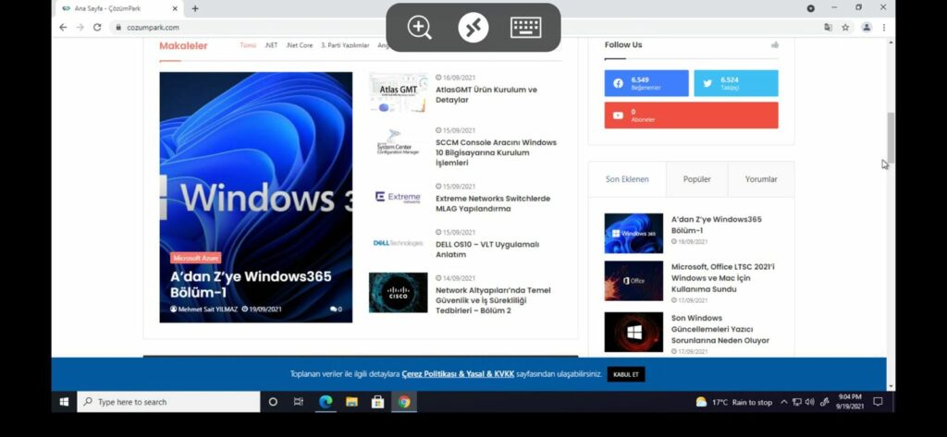The height and width of the screenshot is (437, 947).
Task: Click the padlock site info icon
Action: [x=118, y=27]
